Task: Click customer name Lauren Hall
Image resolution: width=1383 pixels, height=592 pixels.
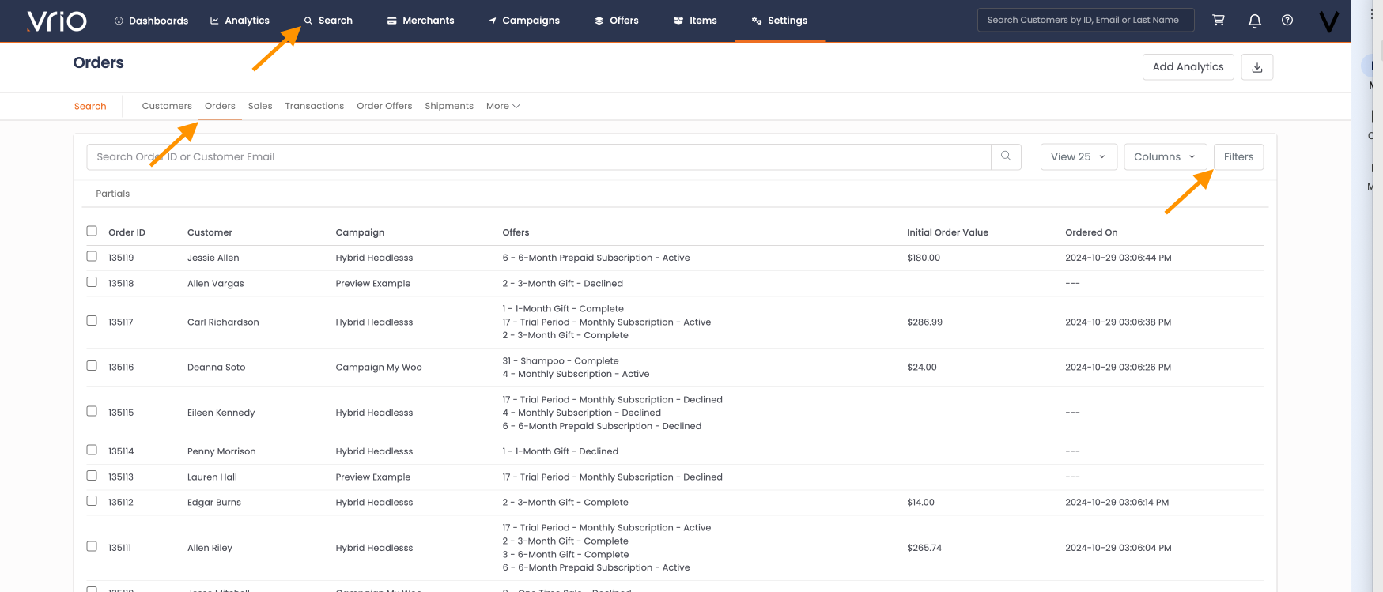Action: [x=212, y=477]
